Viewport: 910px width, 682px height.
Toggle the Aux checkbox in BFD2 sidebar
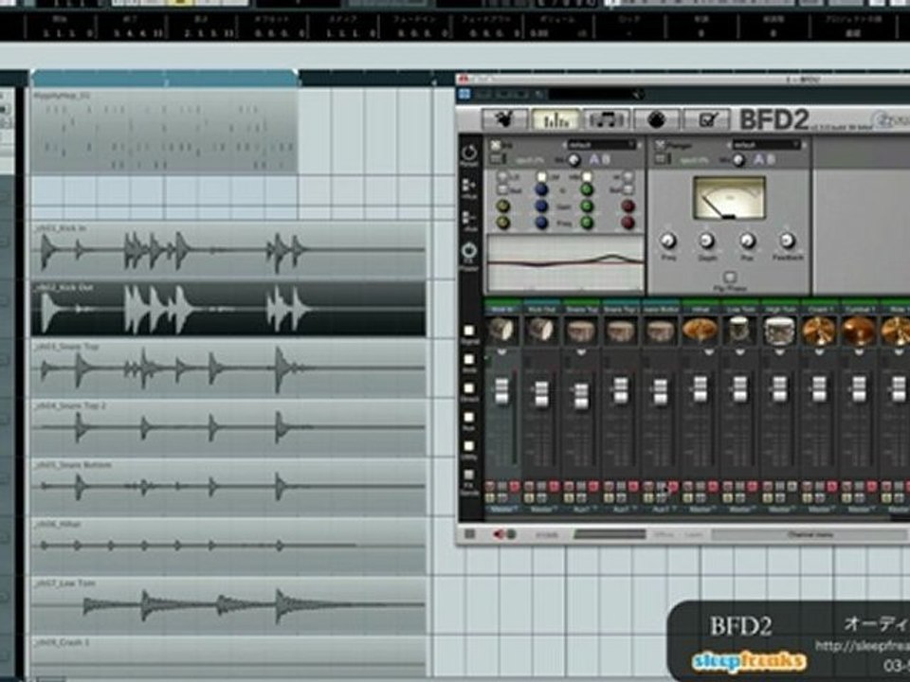(469, 418)
